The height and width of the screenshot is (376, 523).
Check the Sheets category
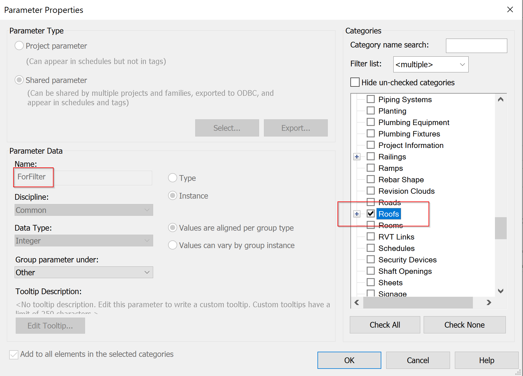pos(371,282)
